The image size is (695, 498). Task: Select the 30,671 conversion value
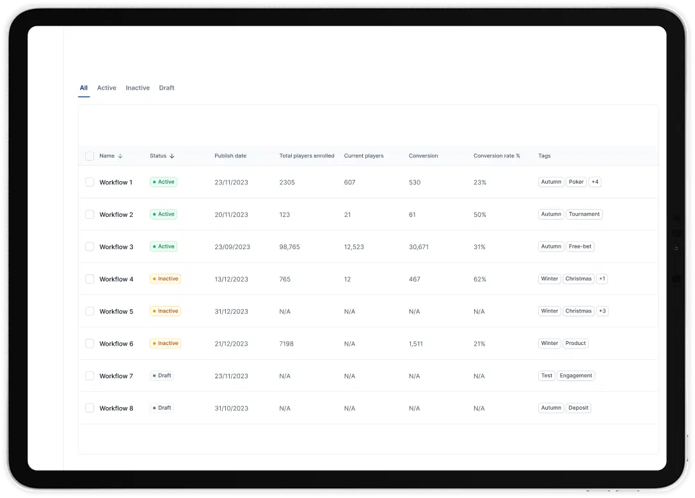[x=419, y=247]
